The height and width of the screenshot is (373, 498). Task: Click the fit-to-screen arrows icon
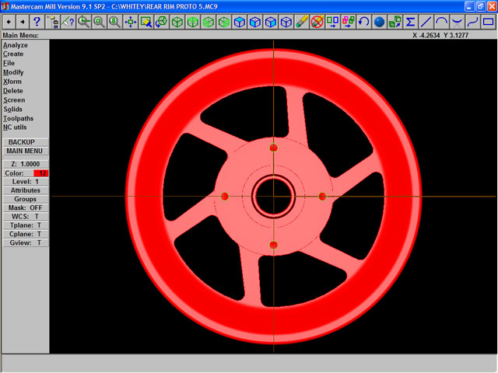click(130, 22)
